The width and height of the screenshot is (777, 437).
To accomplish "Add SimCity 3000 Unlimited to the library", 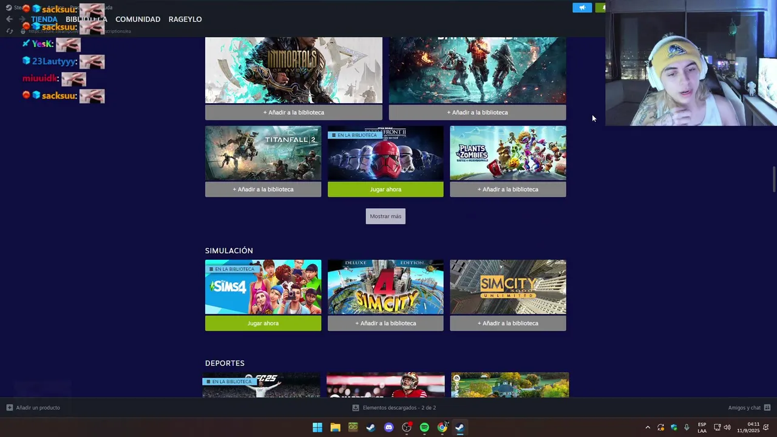I will [x=508, y=324].
